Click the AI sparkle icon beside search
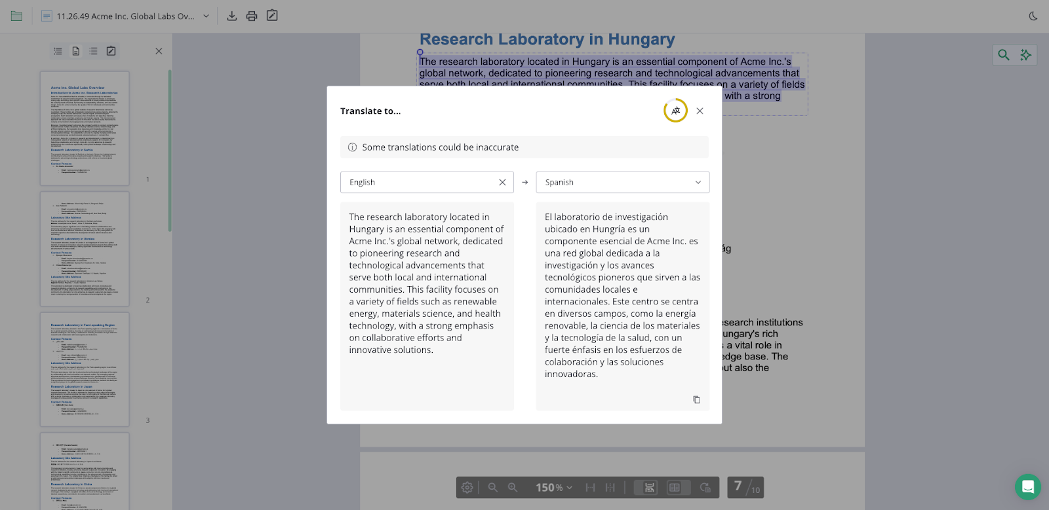The height and width of the screenshot is (510, 1049). (x=1026, y=55)
